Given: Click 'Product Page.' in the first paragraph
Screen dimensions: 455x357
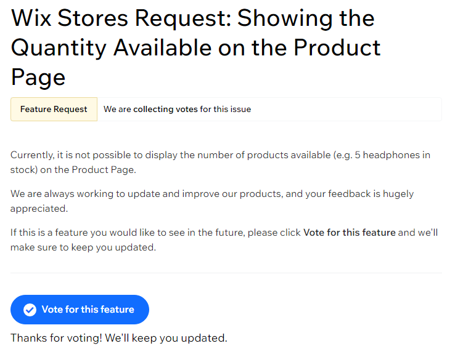Looking at the screenshot, I should pos(104,170).
